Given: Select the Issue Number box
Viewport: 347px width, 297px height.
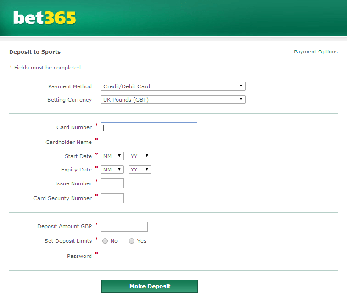Looking at the screenshot, I should point(112,183).
